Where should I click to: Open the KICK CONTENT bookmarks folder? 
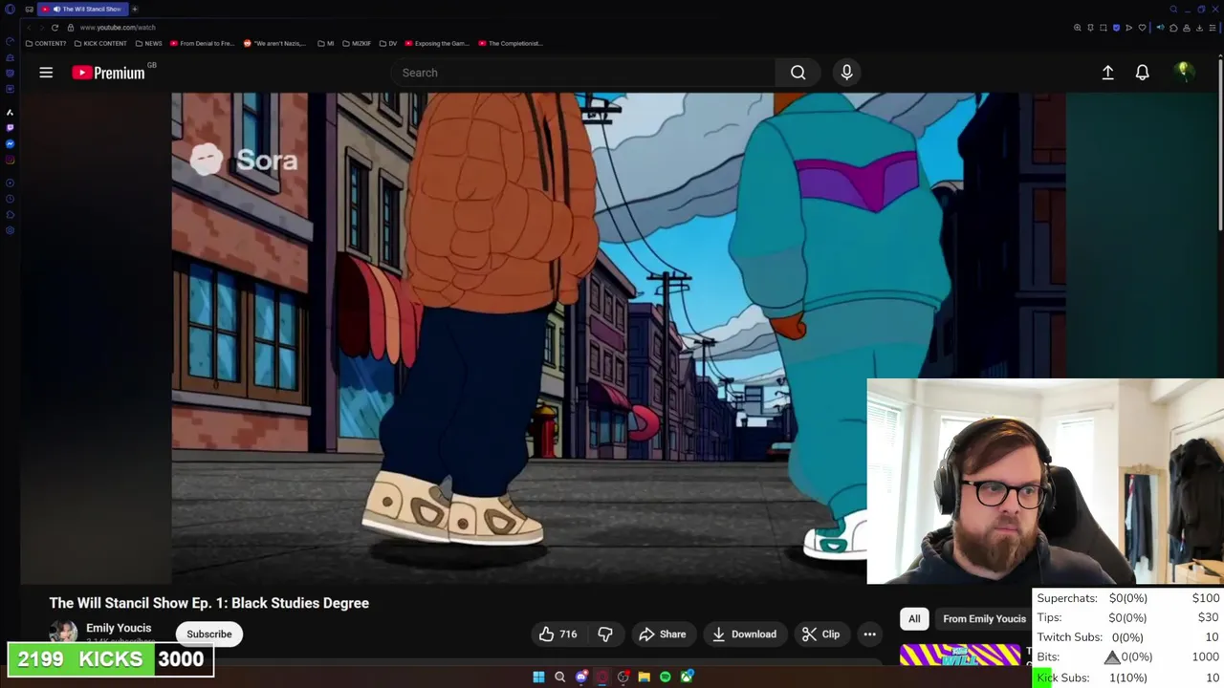tap(100, 43)
